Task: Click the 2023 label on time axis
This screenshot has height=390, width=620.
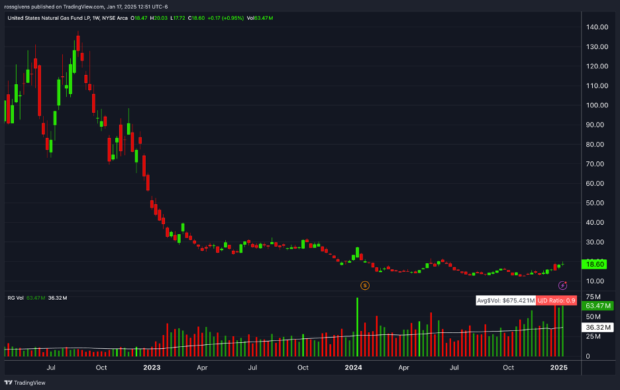Action: [152, 367]
